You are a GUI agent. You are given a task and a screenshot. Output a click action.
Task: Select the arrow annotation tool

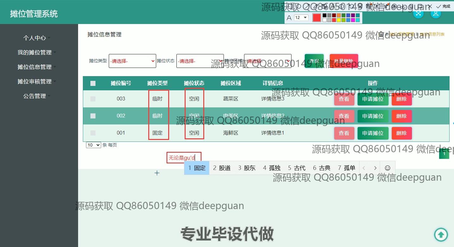pyautogui.click(x=307, y=6)
